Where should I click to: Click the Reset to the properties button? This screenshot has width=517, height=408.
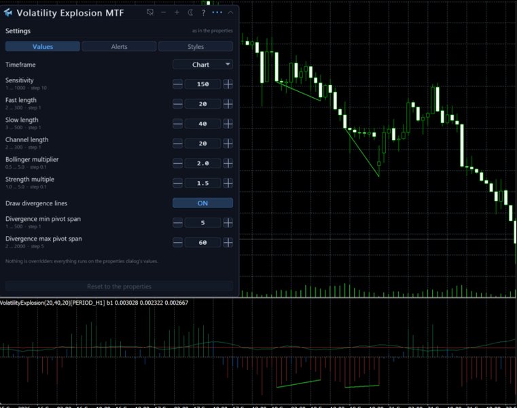[x=119, y=286]
